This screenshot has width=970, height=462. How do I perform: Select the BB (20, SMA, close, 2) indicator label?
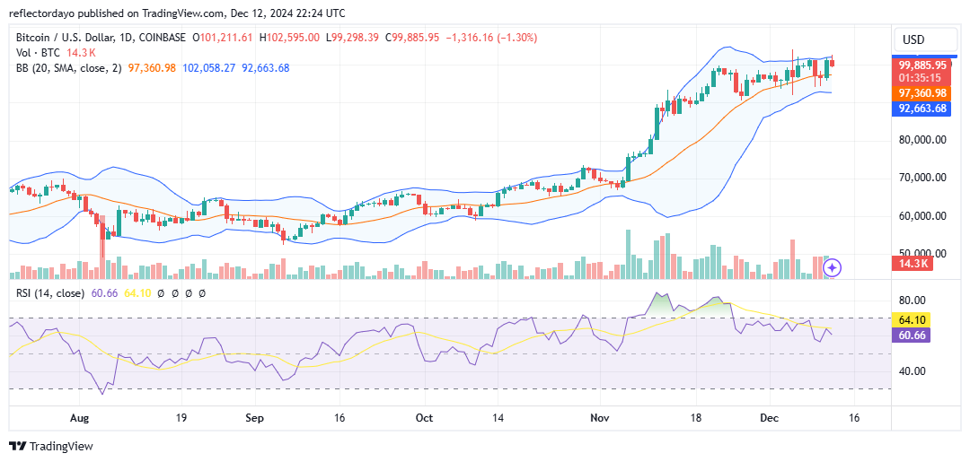coord(69,67)
